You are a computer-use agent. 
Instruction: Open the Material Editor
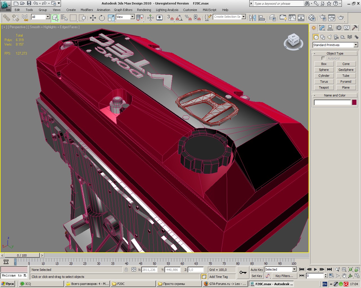[312, 18]
